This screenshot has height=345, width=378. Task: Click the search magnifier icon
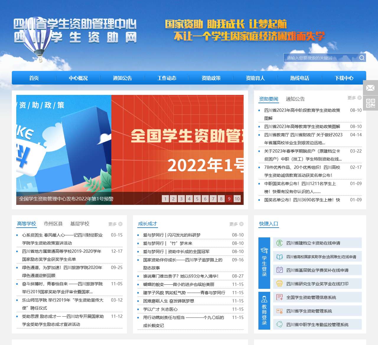click(362, 58)
